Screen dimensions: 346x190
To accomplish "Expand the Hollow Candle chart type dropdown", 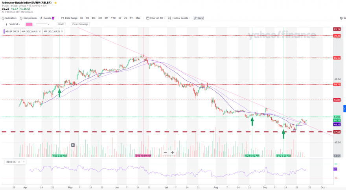I will (179, 18).
